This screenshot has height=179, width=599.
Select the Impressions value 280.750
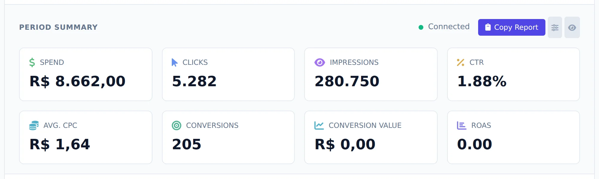347,81
